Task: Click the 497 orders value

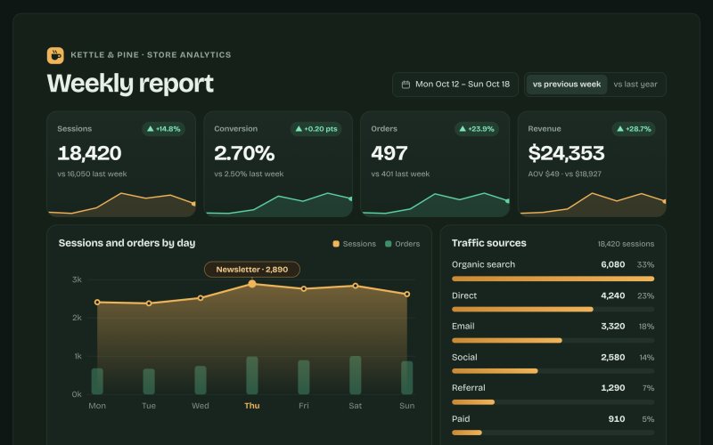Action: pyautogui.click(x=389, y=153)
